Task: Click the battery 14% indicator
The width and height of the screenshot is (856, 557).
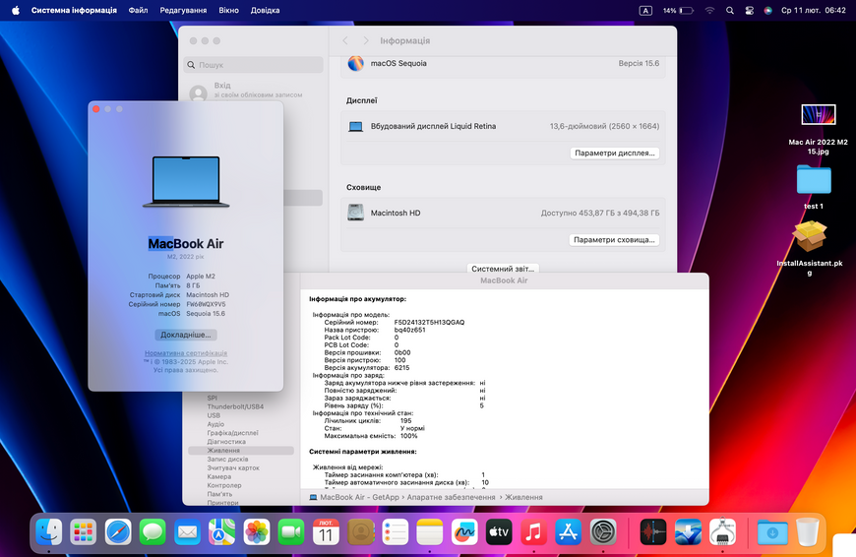Action: [x=678, y=11]
